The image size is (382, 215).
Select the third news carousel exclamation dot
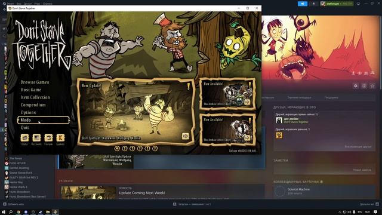point(133,148)
